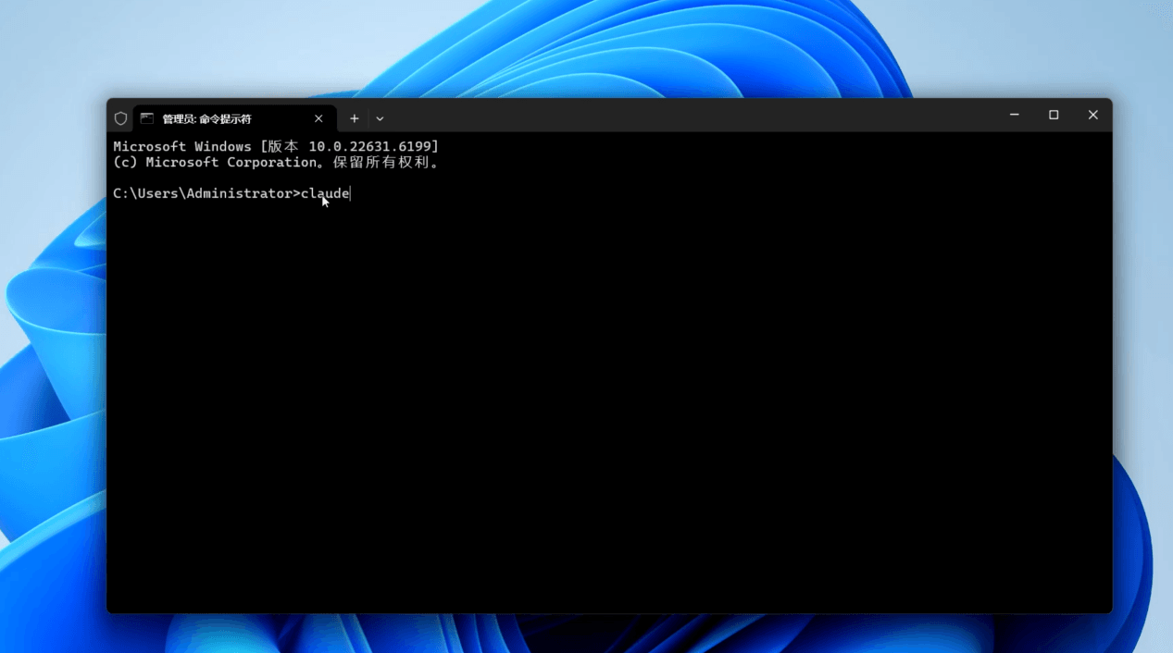Image resolution: width=1173 pixels, height=653 pixels.
Task: Click the typed 'claude' command text
Action: [x=325, y=193]
